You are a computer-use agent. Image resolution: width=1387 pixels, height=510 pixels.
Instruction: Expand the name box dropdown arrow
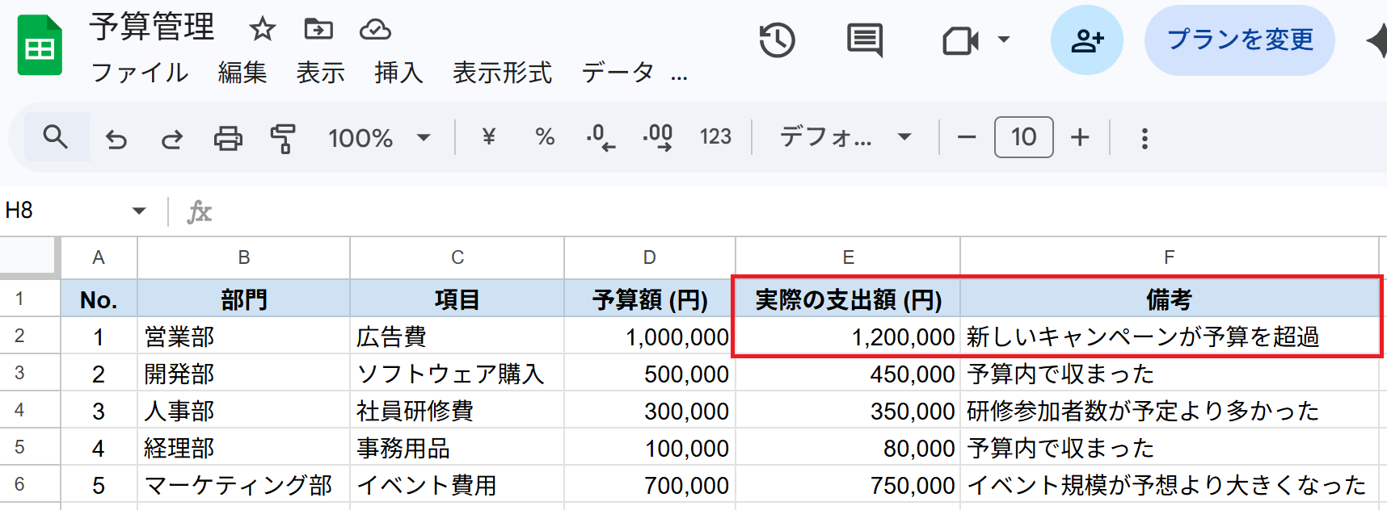point(139,211)
